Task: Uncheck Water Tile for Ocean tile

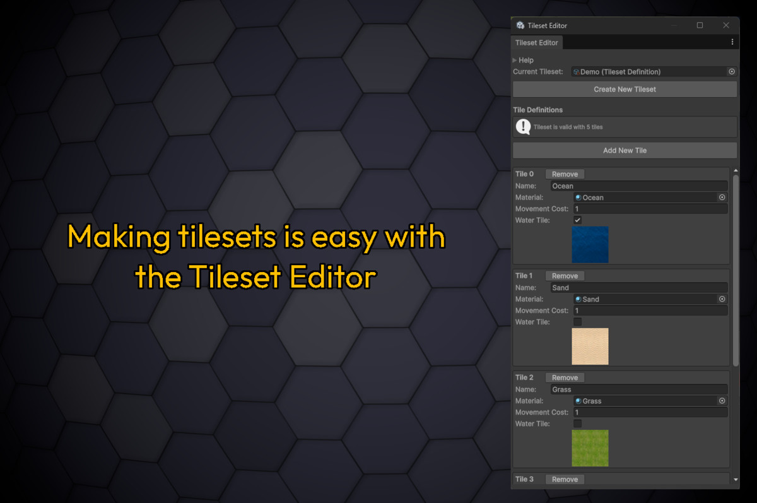Action: coord(577,220)
